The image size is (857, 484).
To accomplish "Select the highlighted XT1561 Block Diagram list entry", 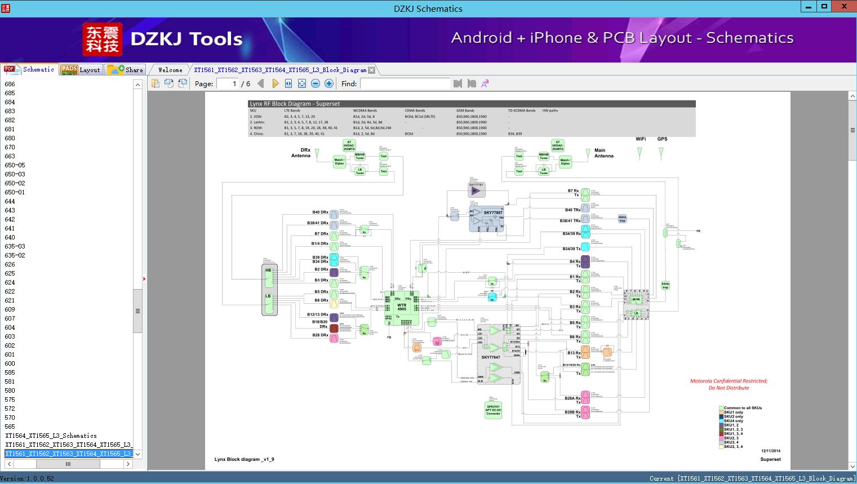I will pos(69,454).
